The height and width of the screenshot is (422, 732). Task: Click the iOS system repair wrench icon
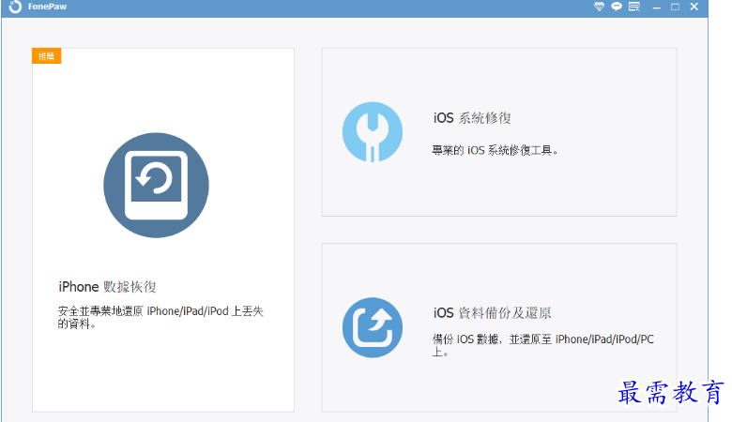click(x=372, y=132)
